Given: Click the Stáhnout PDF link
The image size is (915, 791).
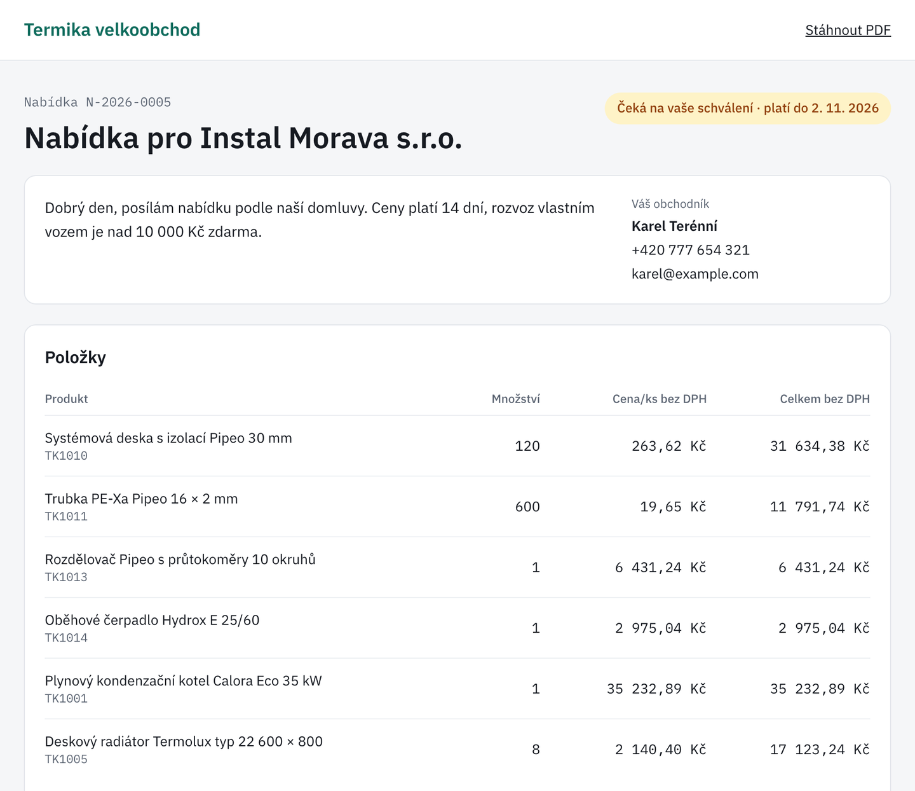Looking at the screenshot, I should (848, 30).
